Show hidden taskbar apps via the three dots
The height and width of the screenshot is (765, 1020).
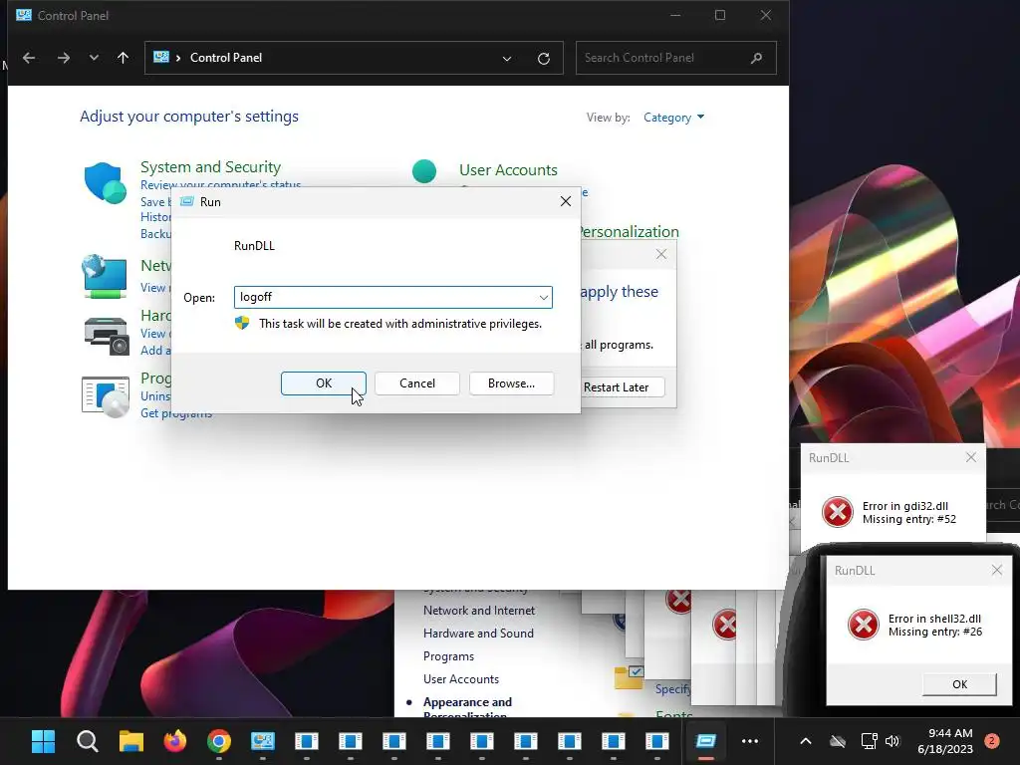click(750, 741)
